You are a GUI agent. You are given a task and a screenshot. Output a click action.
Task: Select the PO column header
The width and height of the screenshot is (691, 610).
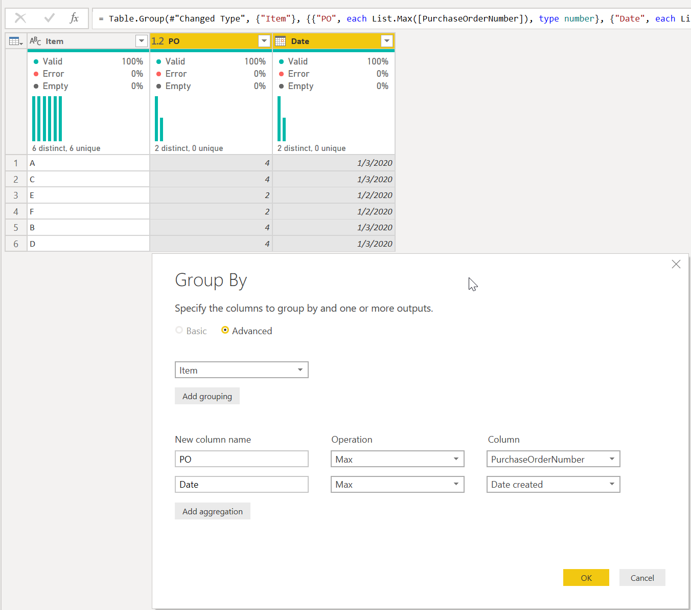pyautogui.click(x=211, y=41)
